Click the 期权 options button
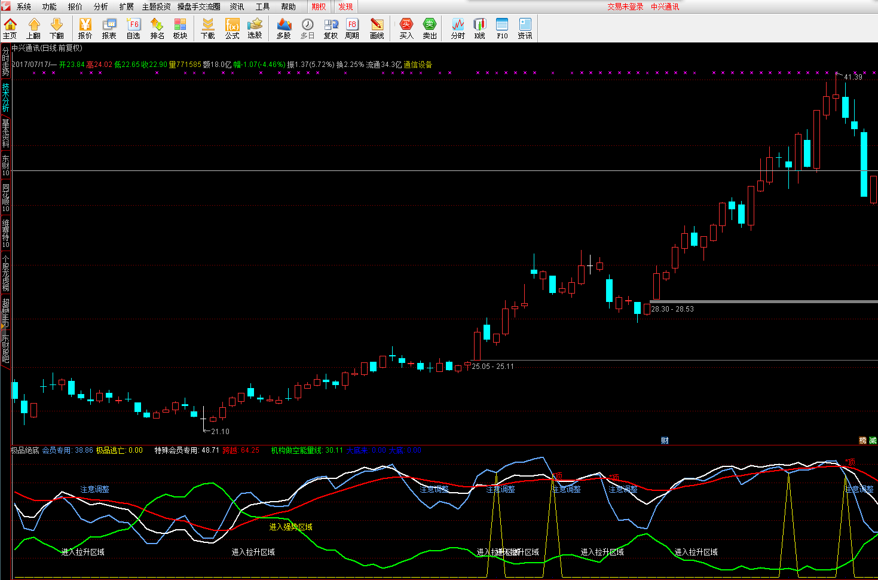This screenshot has width=878, height=580. click(x=319, y=7)
